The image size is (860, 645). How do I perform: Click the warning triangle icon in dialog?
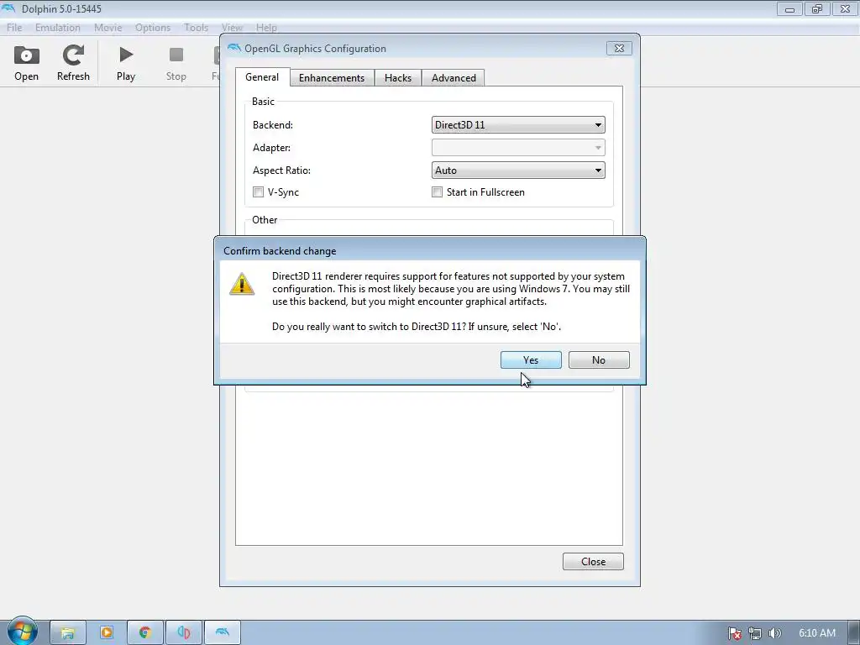coord(242,284)
